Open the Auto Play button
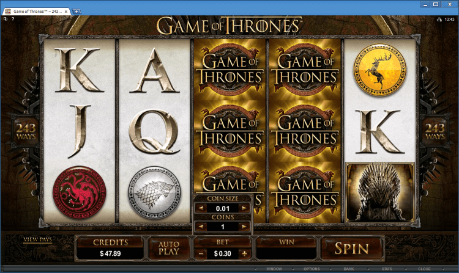 coord(169,248)
